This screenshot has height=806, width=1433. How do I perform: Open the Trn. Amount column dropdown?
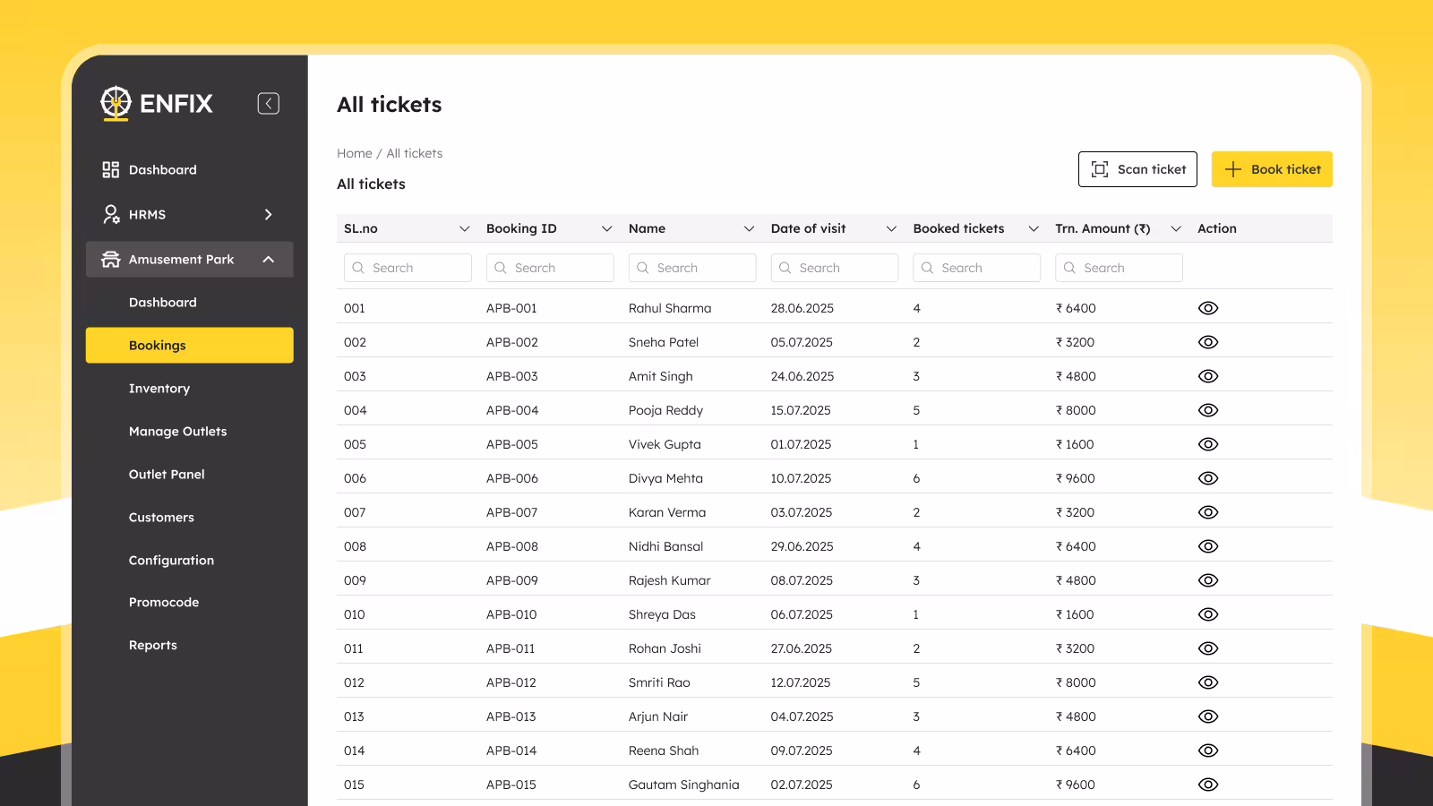click(1176, 228)
